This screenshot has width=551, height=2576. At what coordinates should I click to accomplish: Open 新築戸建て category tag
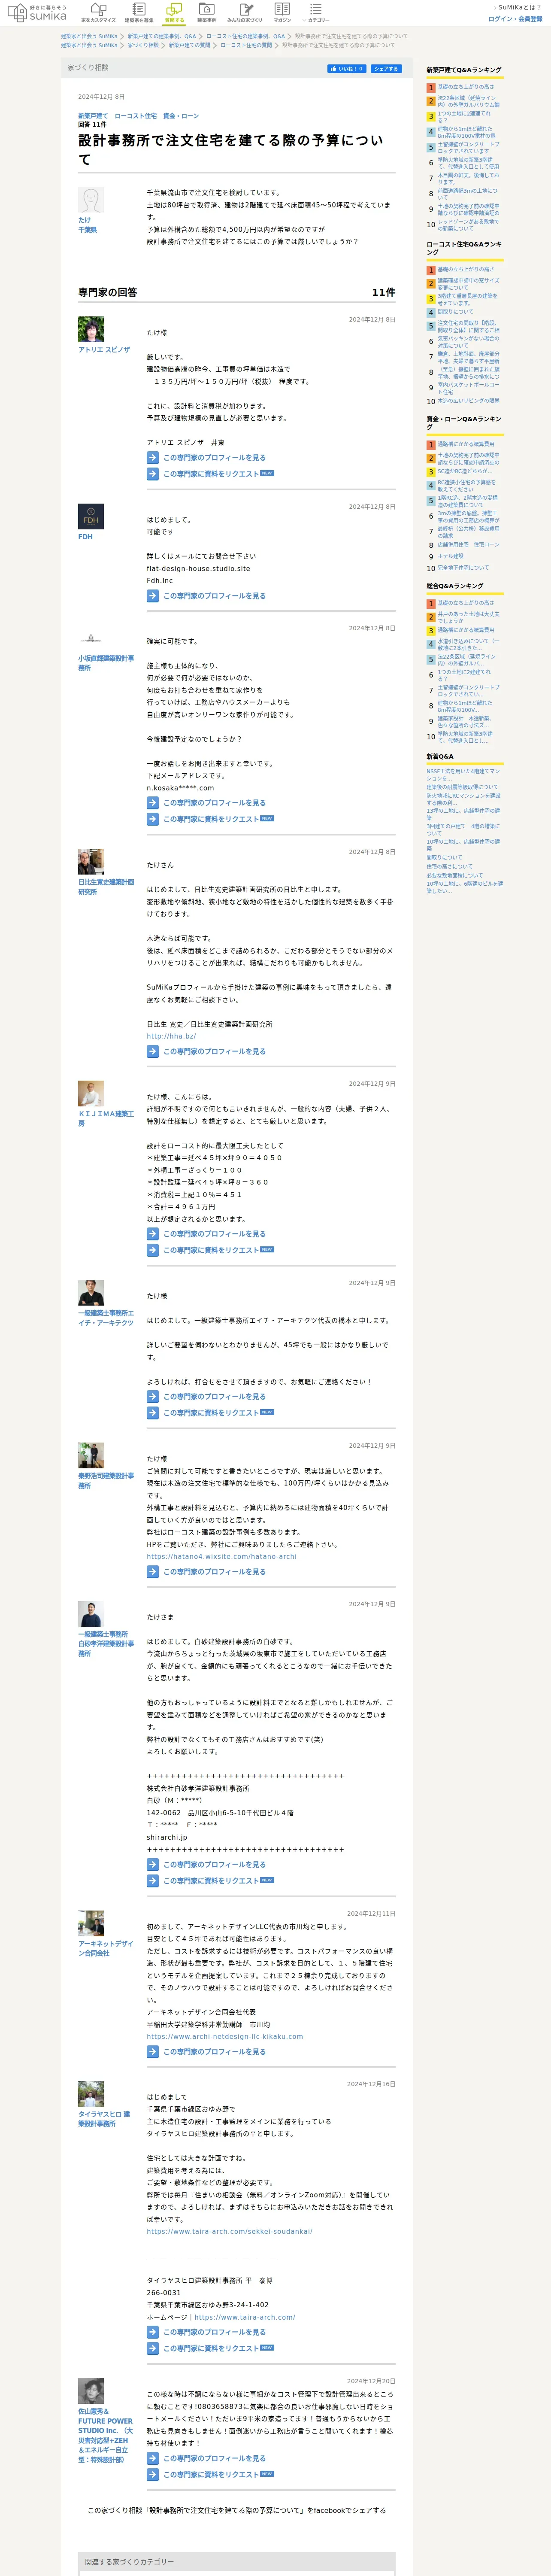click(93, 116)
